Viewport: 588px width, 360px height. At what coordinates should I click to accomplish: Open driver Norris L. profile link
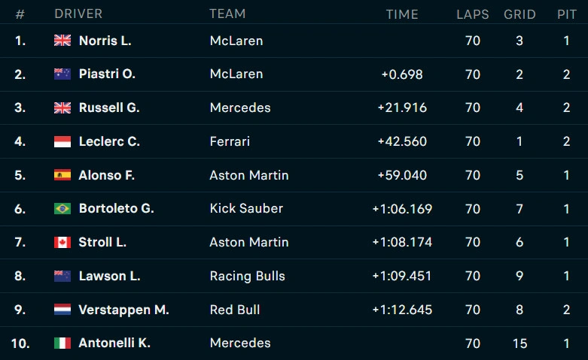pyautogui.click(x=105, y=41)
